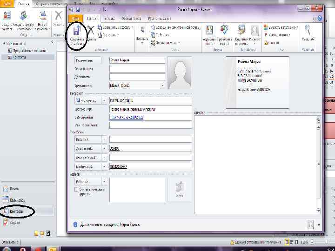Screen dimensions: 335x251
Task: Open Сохранить и создать dropdown
Action: click(x=115, y=27)
